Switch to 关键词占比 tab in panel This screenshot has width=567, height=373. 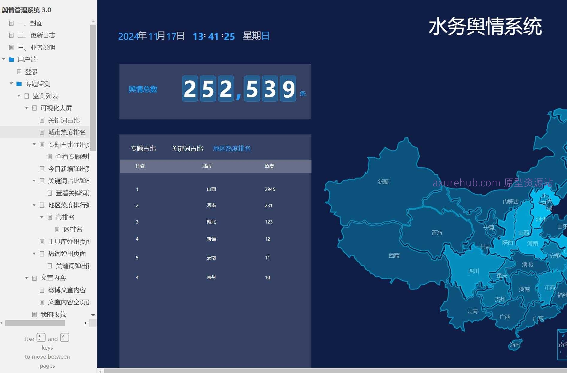tap(187, 149)
